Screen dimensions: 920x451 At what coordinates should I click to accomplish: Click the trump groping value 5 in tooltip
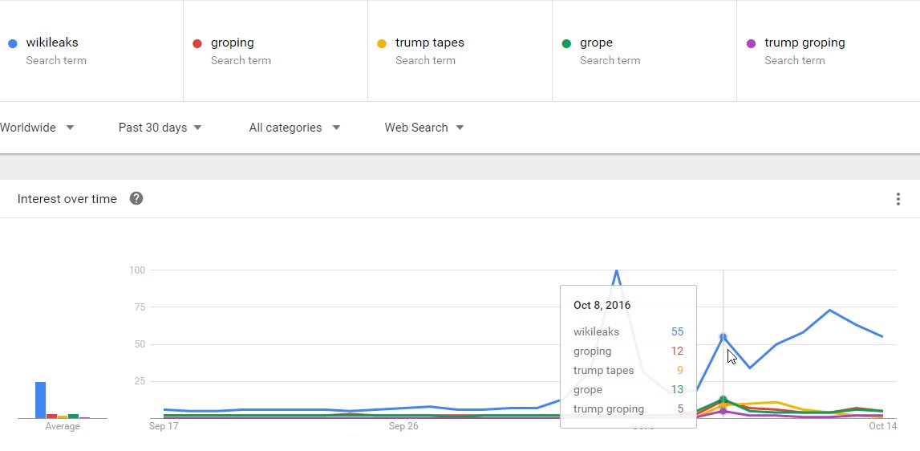(680, 409)
